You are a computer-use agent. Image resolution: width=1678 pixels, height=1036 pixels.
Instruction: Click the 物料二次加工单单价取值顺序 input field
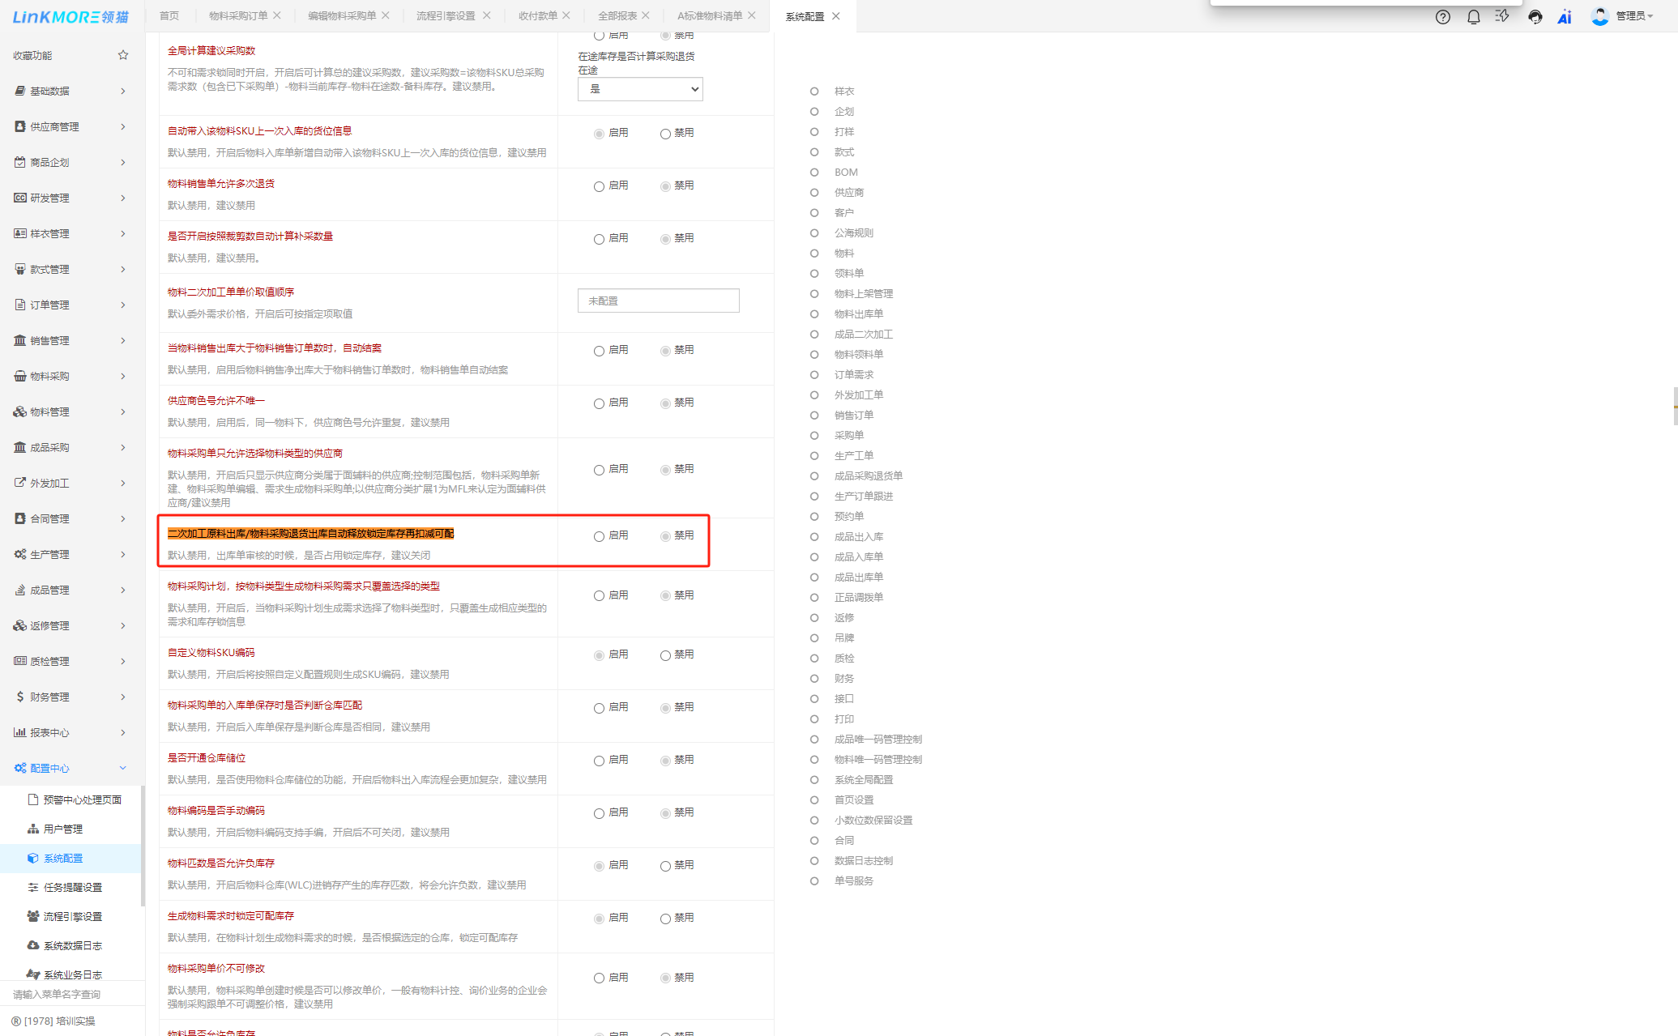click(x=658, y=301)
